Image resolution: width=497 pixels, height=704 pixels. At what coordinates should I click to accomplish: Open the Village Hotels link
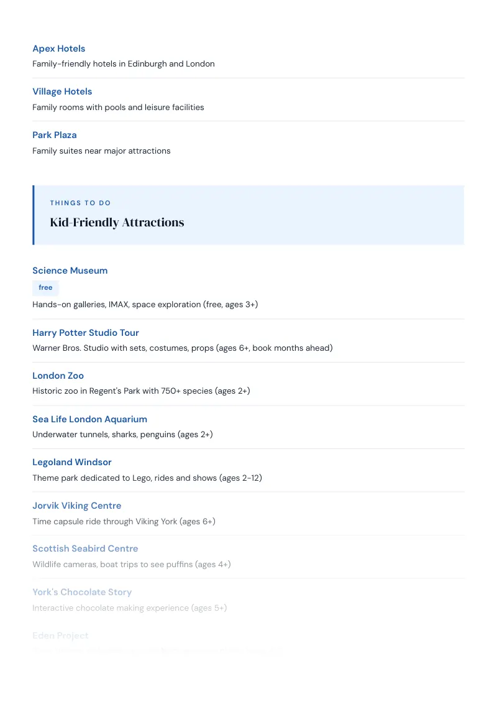coord(62,91)
